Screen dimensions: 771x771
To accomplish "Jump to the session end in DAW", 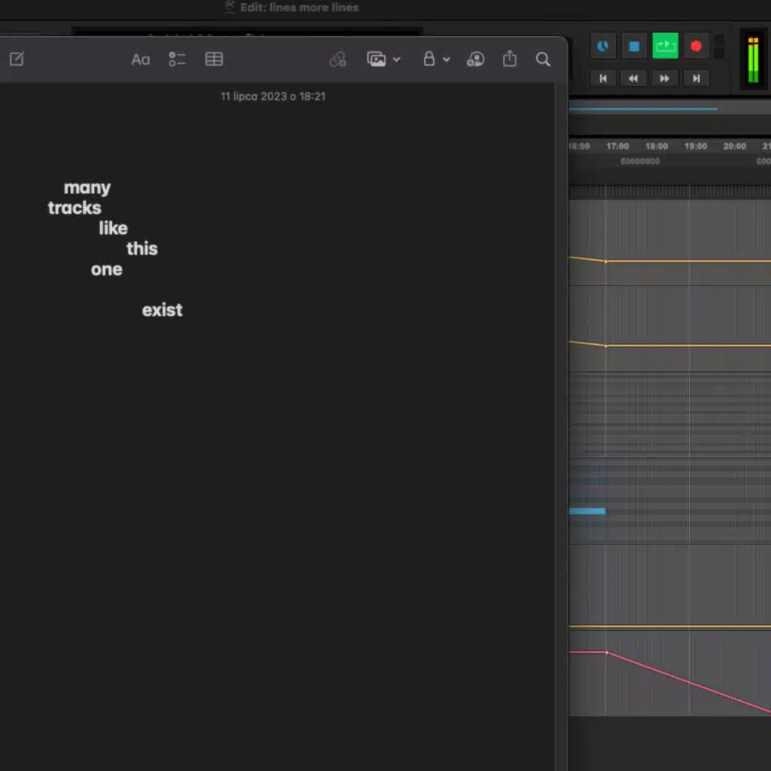I will tap(696, 78).
